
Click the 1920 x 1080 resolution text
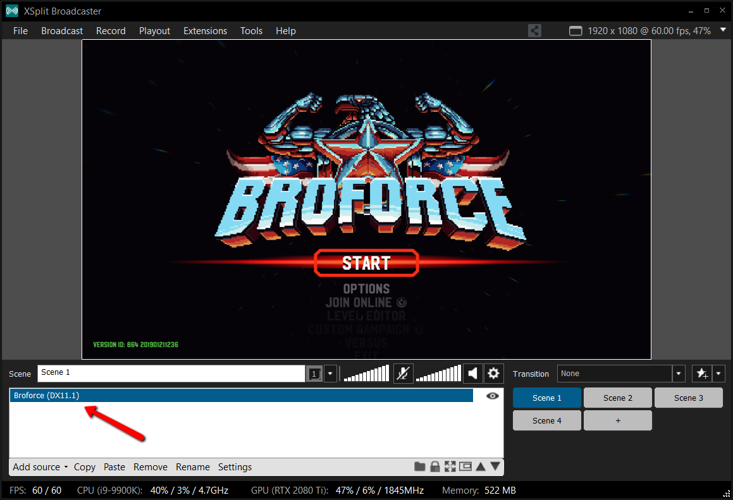649,31
